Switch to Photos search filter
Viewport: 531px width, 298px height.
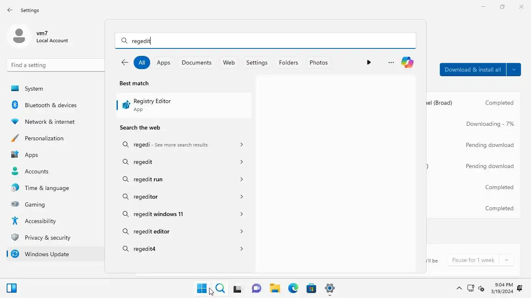(x=319, y=62)
